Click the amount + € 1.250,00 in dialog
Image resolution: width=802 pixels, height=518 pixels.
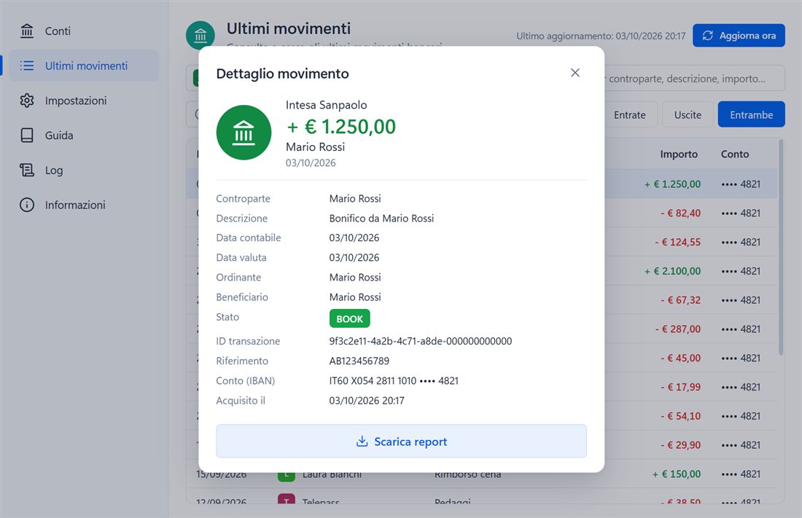point(341,127)
